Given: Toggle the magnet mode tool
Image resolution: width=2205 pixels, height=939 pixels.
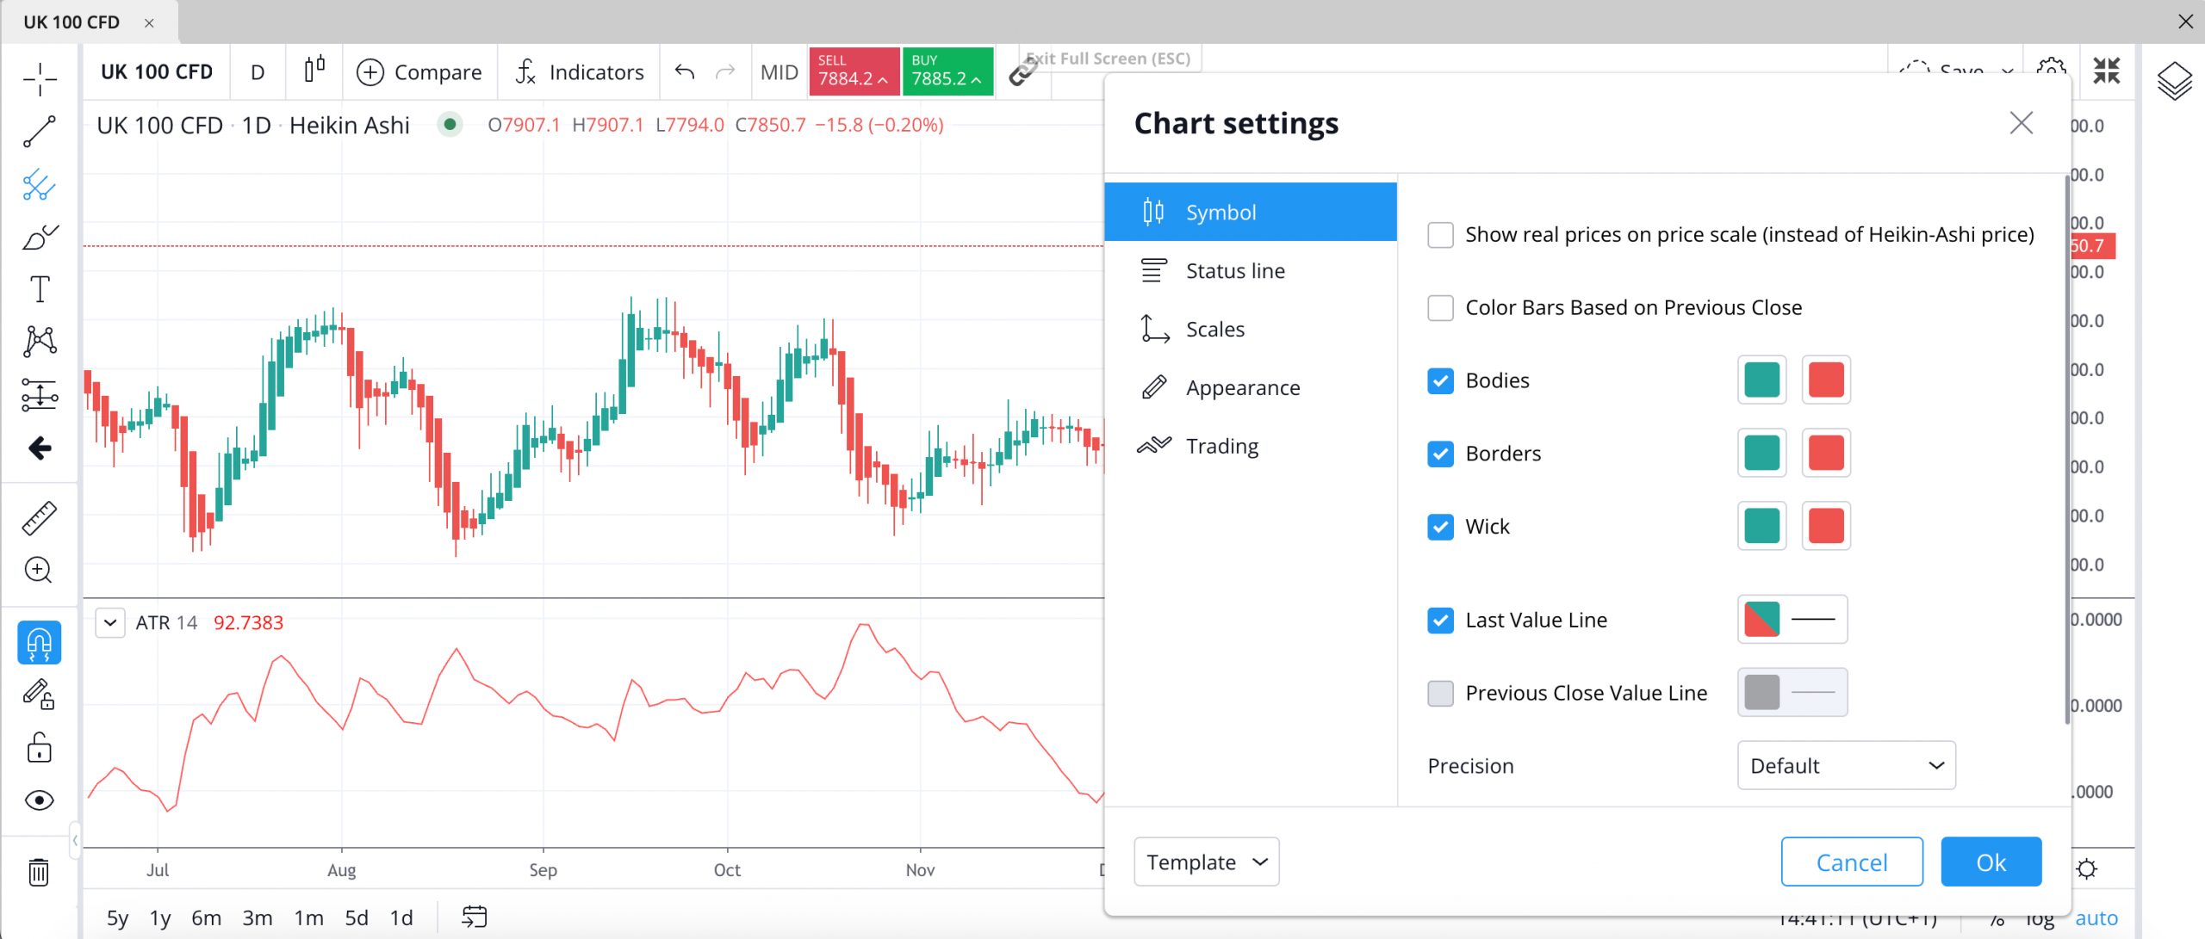Looking at the screenshot, I should coord(40,642).
